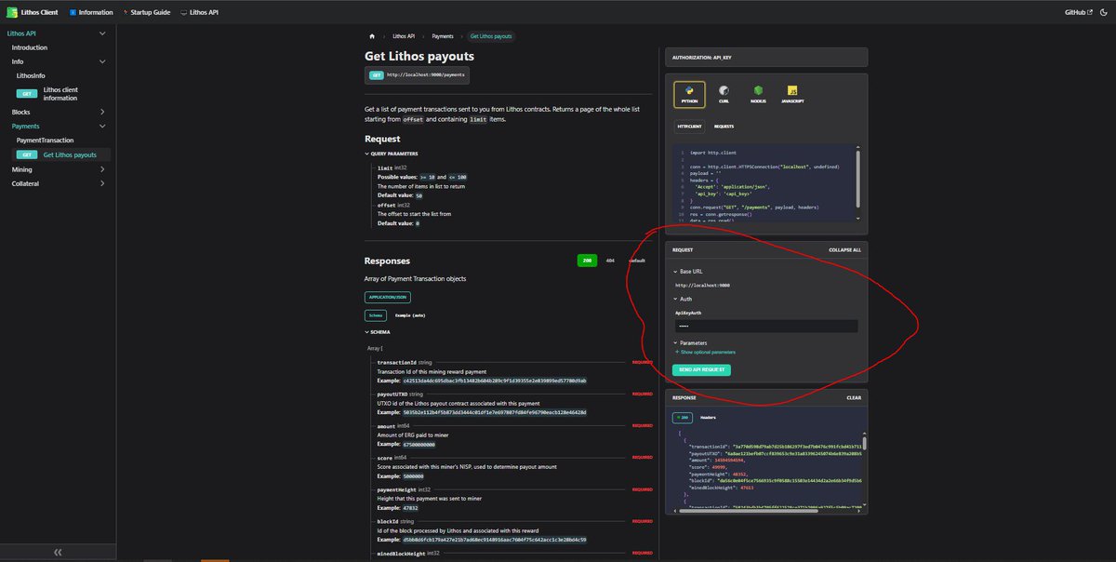Screen dimensions: 1116x562
Task: Select the REQUESTS code variant
Action: coord(724,126)
